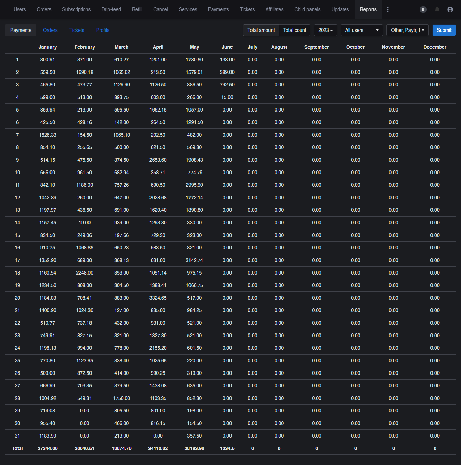The height and width of the screenshot is (465, 461).
Task: Select the June value 389.00
Action: [227, 72]
